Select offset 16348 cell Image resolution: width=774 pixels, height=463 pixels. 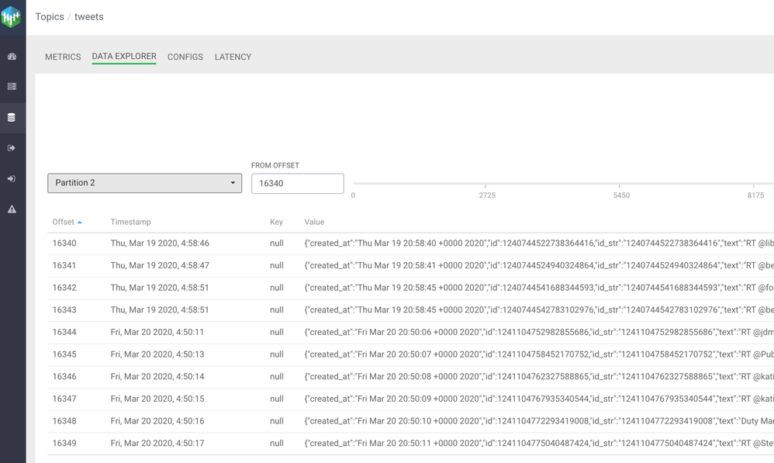[x=64, y=421]
